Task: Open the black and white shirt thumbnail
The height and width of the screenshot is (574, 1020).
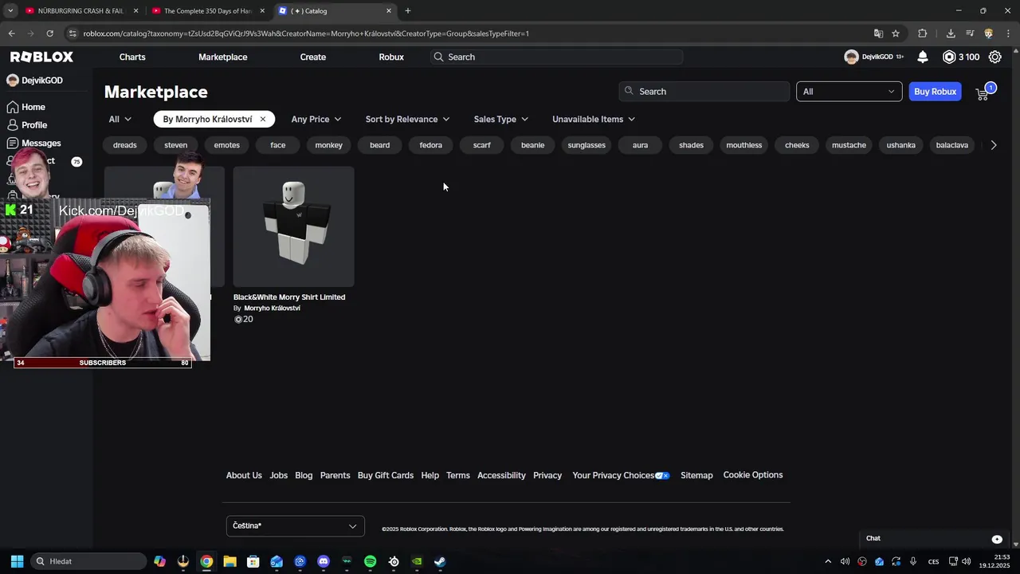Action: [x=293, y=226]
